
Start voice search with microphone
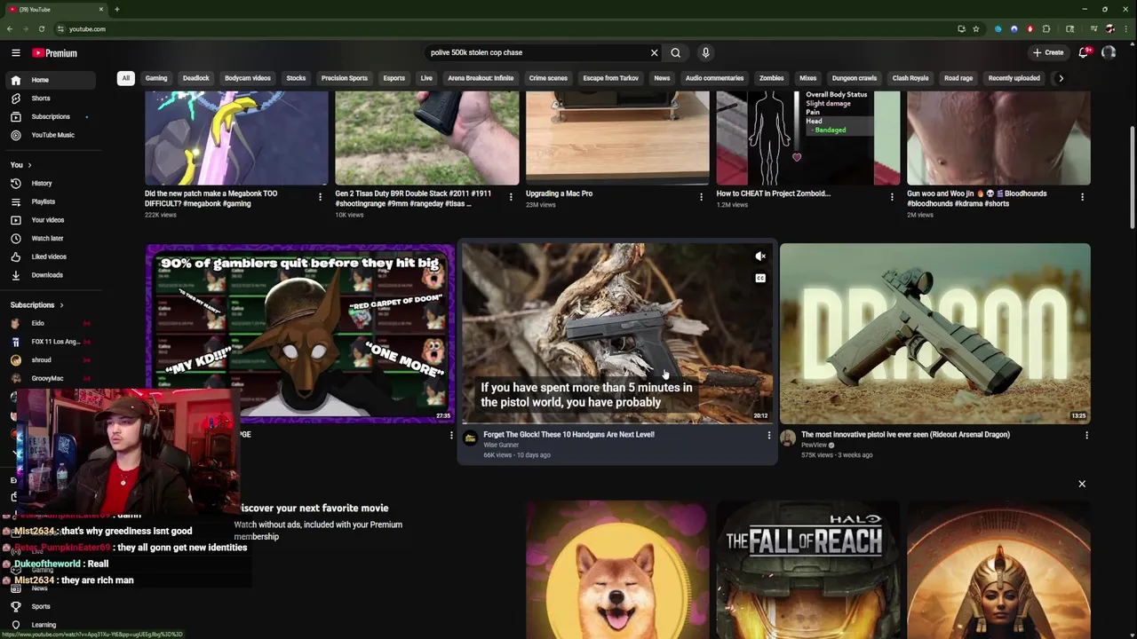click(x=705, y=52)
